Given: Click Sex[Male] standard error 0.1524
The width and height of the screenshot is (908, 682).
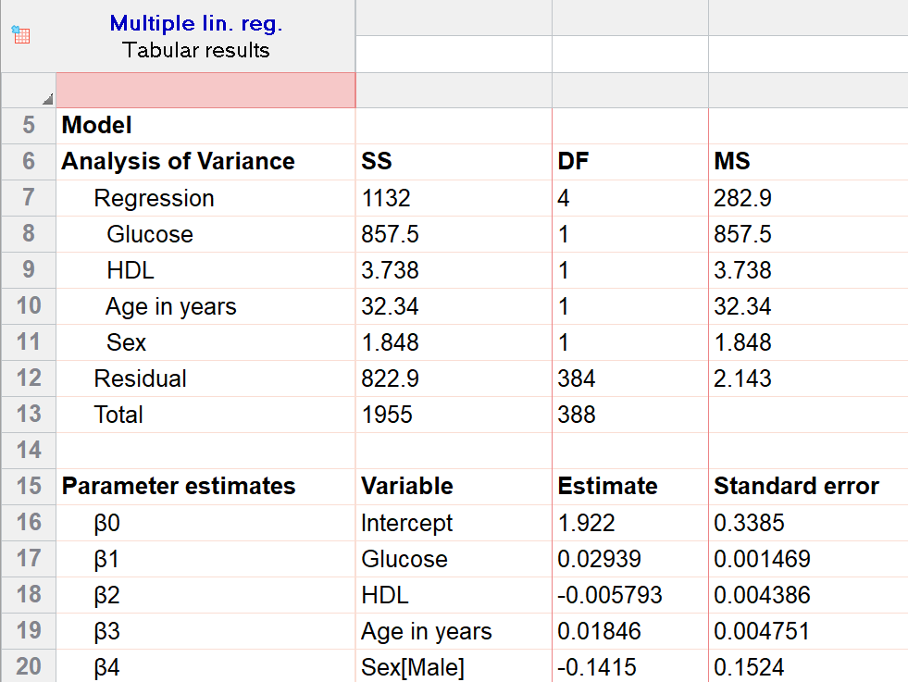Looking at the screenshot, I should 749,667.
